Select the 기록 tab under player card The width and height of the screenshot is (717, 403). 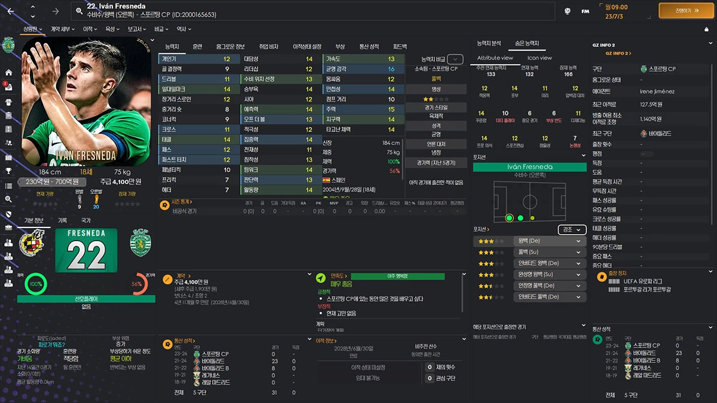(x=62, y=220)
